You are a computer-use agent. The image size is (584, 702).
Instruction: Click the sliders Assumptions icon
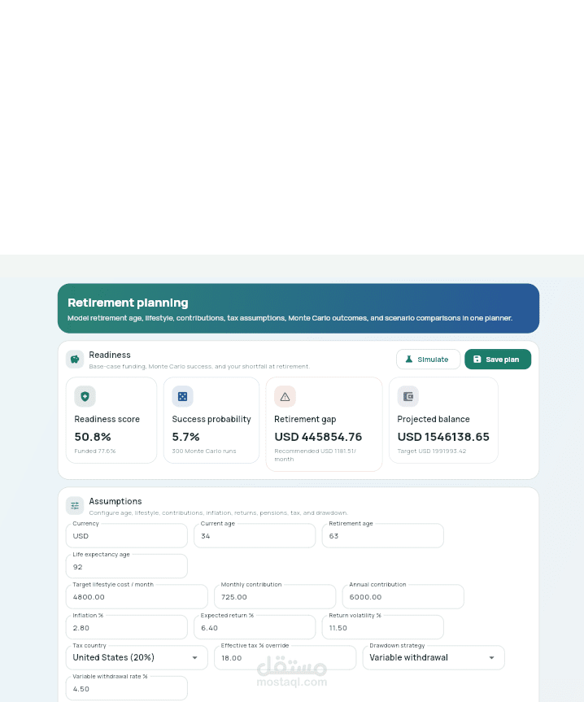[75, 505]
